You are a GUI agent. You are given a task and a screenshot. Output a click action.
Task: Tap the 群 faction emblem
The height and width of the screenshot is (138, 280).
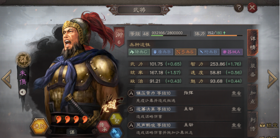click(x=23, y=60)
